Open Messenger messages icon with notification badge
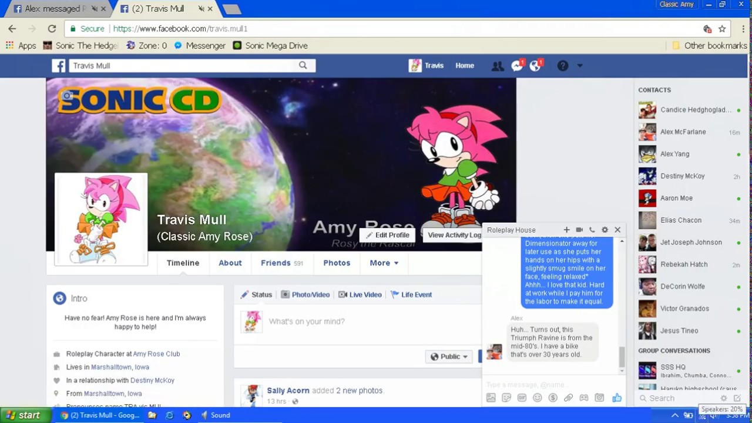 pyautogui.click(x=517, y=66)
